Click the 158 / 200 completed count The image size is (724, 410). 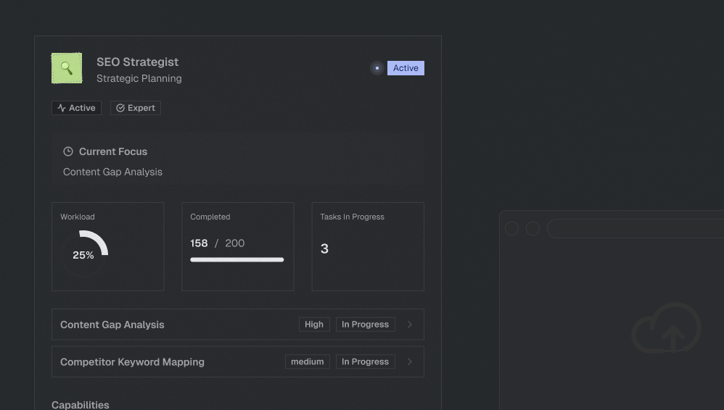pos(218,243)
